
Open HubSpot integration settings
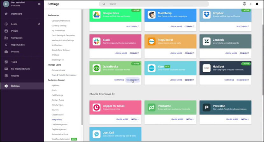(x=229, y=80)
